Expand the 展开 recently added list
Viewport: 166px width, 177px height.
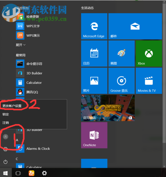pos(21,45)
